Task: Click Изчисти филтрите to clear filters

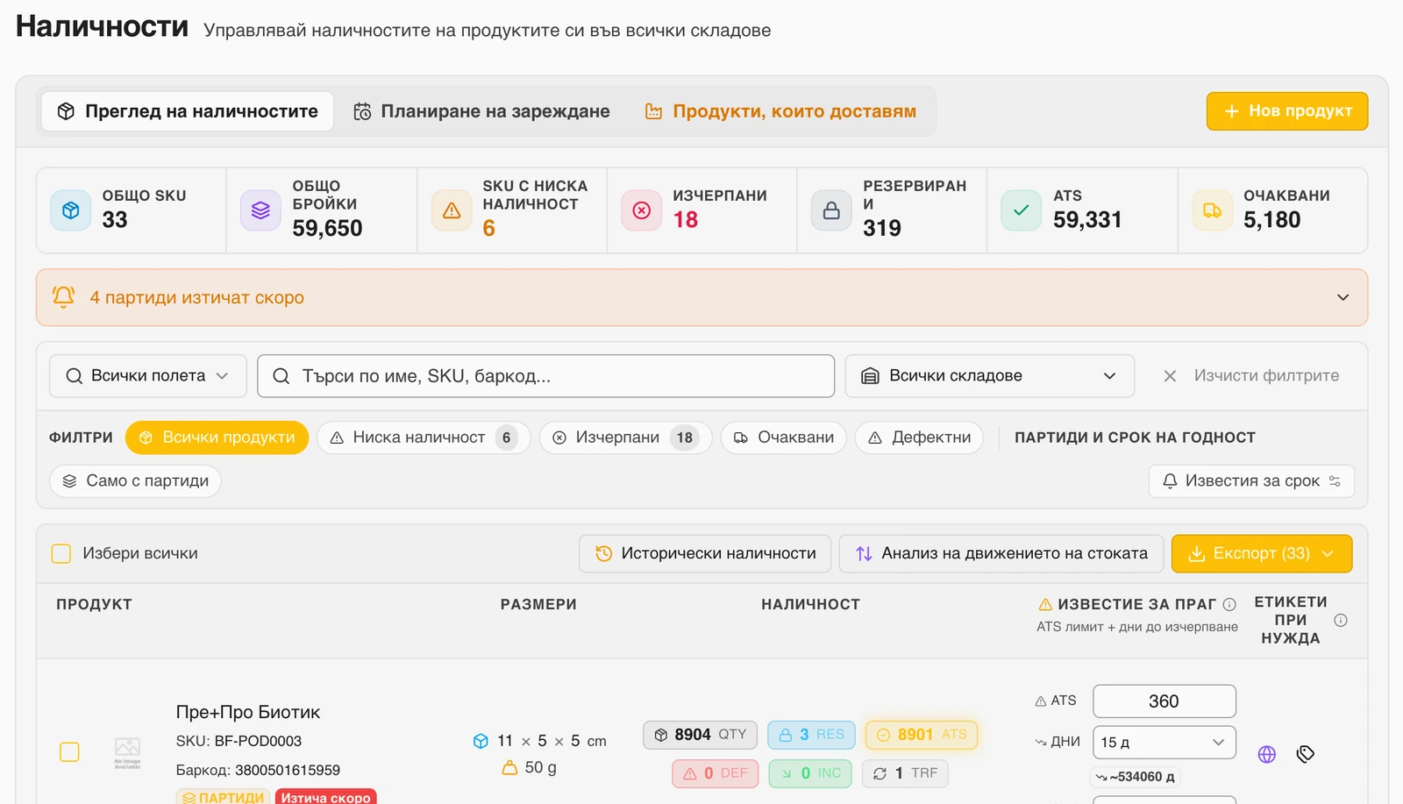Action: point(1251,375)
